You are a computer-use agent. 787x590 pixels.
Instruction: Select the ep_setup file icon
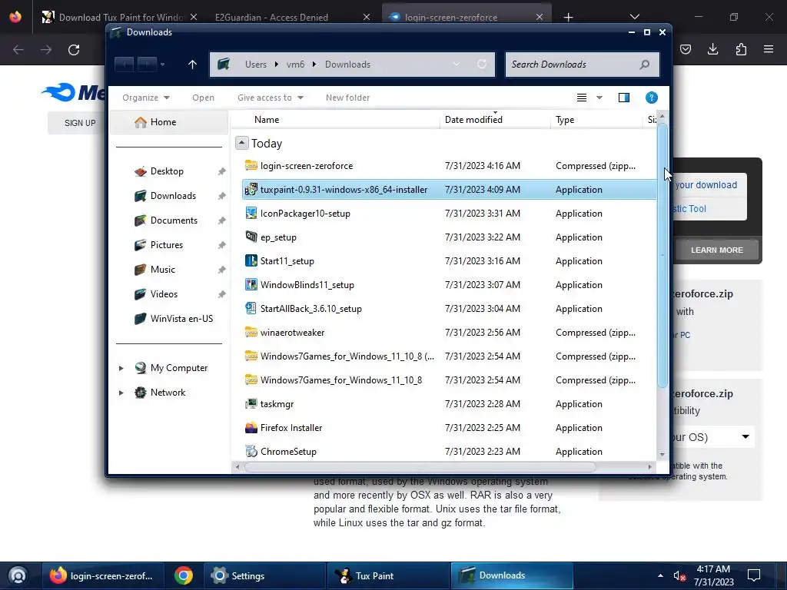point(251,237)
